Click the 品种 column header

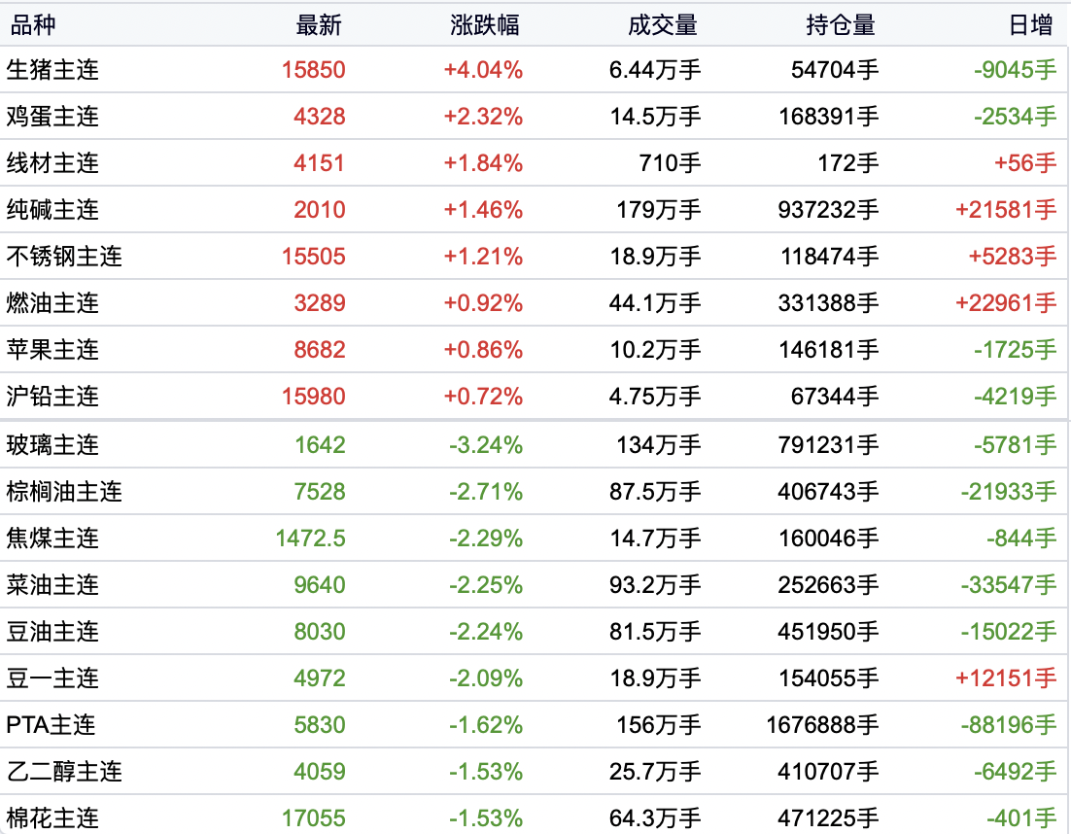[33, 25]
